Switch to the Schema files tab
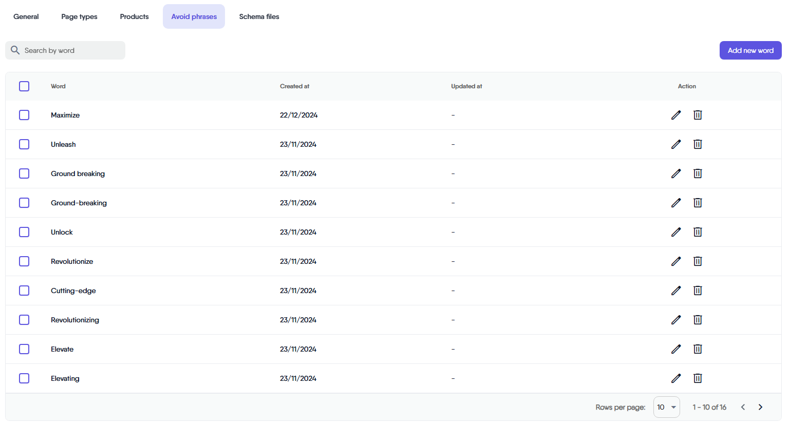The width and height of the screenshot is (789, 425). pyautogui.click(x=259, y=16)
